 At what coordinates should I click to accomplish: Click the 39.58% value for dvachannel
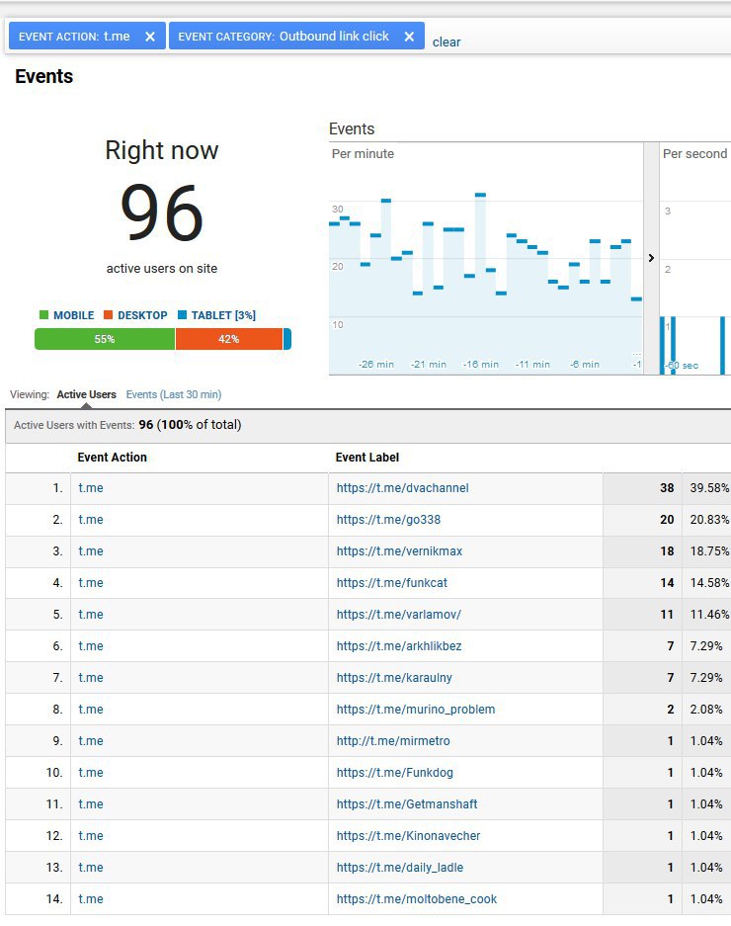pyautogui.click(x=709, y=488)
